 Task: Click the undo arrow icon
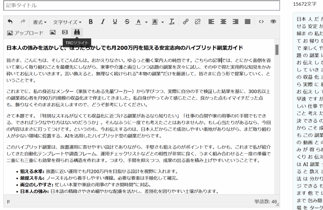pyautogui.click(x=10, y=22)
